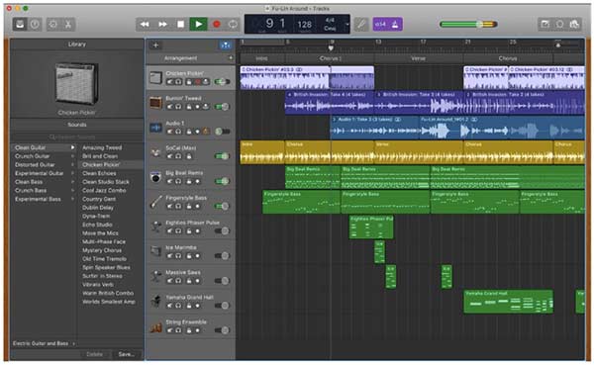Select the Burnin' Tweed track icon
Viewport: 594px width, 365px height.
155,102
